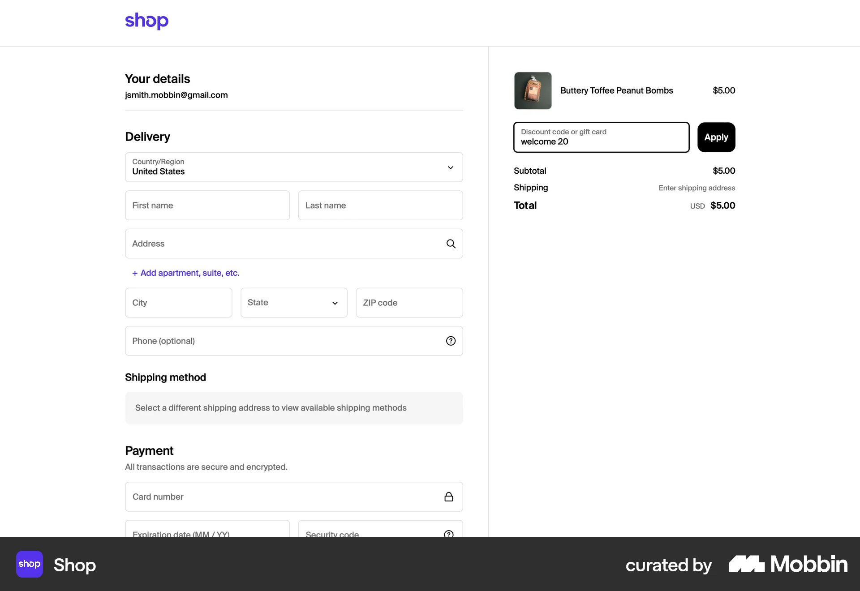
Task: Click the First name input field
Action: 207,205
